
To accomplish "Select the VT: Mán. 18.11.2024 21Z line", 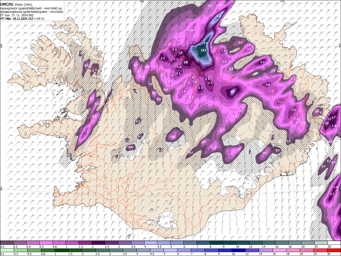I will [x=22, y=19].
